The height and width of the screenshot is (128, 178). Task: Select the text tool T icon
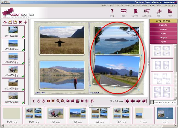pyautogui.click(x=34, y=101)
